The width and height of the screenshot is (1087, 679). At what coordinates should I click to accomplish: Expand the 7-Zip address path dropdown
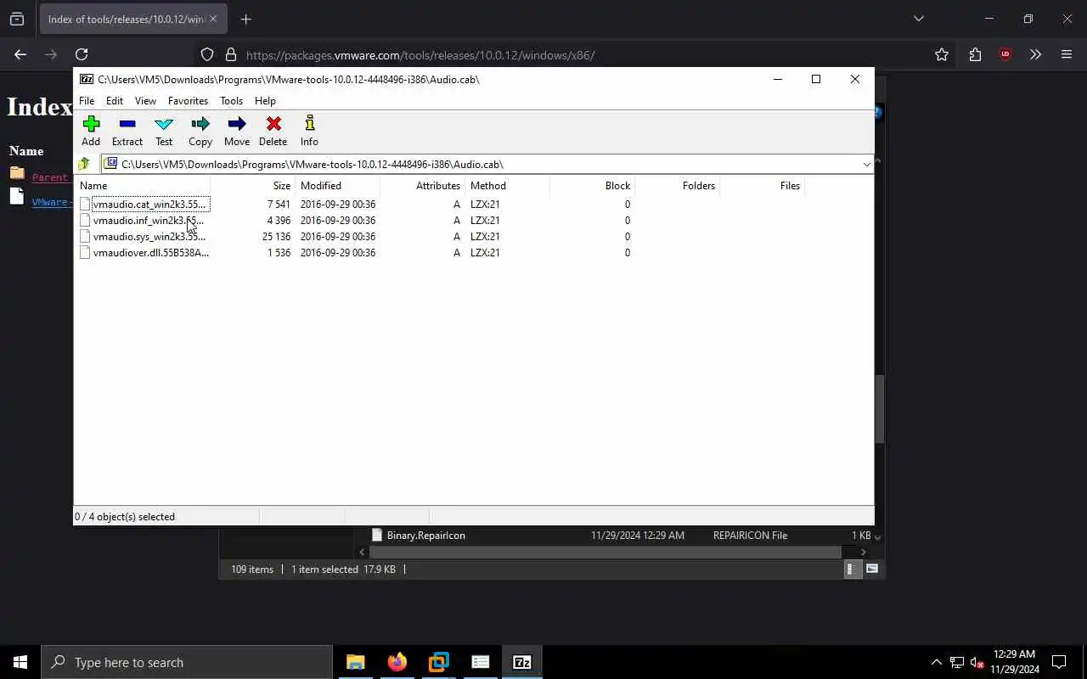(866, 164)
